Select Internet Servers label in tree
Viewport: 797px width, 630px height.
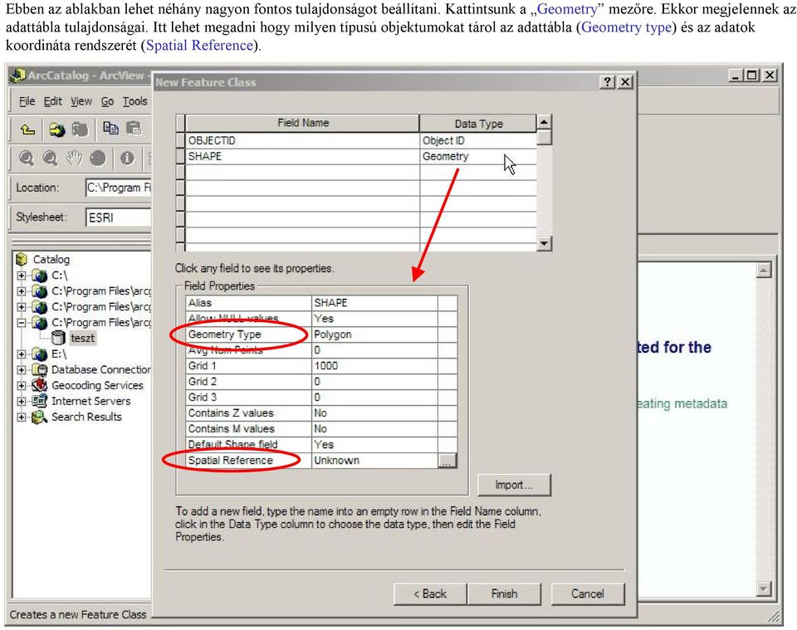click(x=91, y=401)
